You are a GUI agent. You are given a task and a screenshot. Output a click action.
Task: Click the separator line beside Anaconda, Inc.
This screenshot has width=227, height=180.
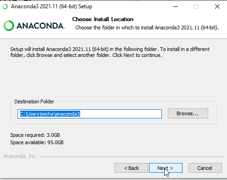click(131, 157)
